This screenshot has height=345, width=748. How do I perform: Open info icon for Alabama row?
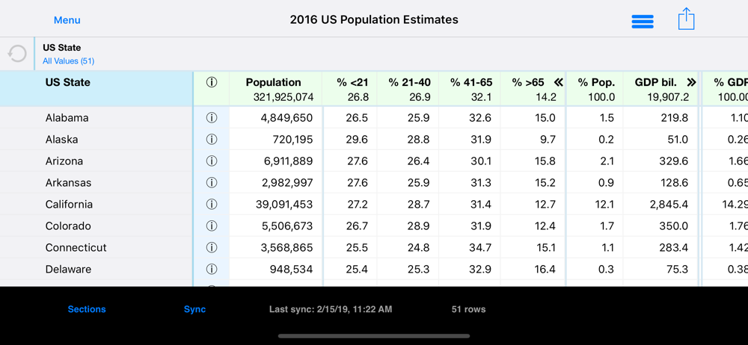[212, 118]
